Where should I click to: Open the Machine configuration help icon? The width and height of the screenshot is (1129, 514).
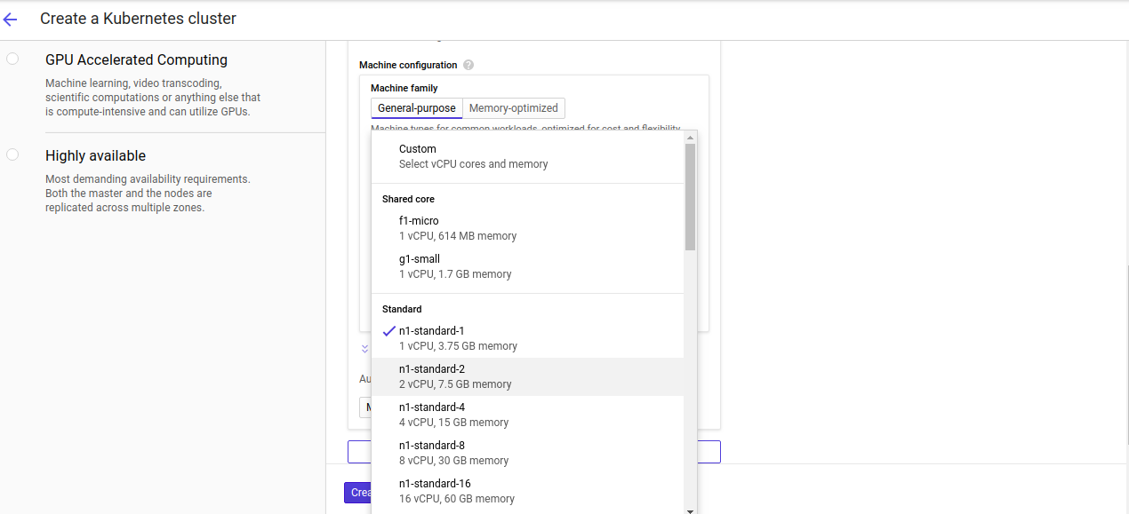point(468,64)
